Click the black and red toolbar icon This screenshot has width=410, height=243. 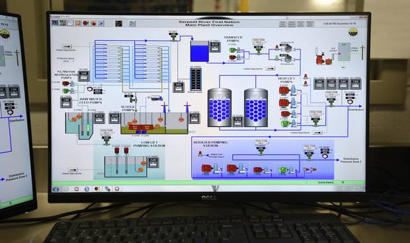point(119,24)
